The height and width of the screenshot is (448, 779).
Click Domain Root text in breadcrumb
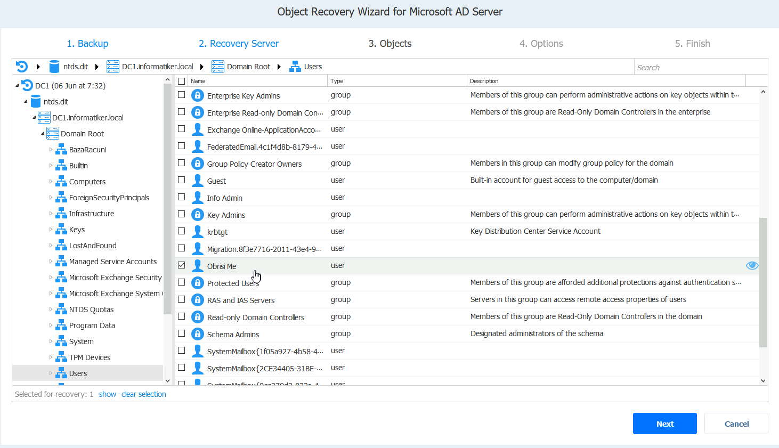(x=248, y=67)
